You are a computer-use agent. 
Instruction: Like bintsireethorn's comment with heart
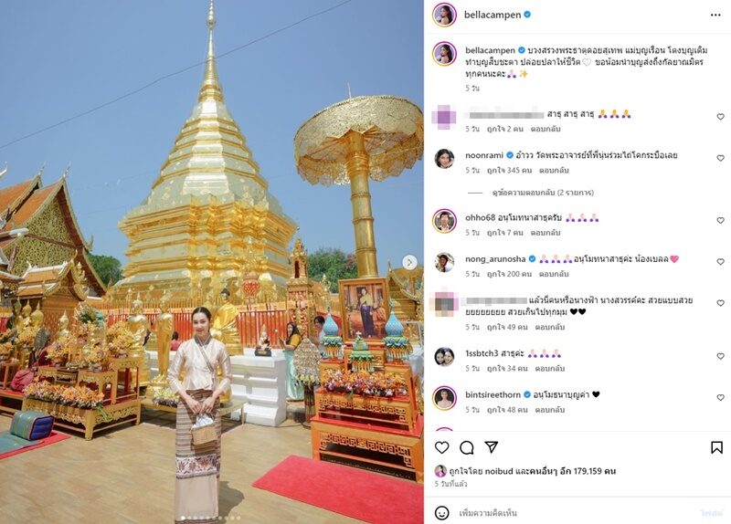pyautogui.click(x=720, y=398)
